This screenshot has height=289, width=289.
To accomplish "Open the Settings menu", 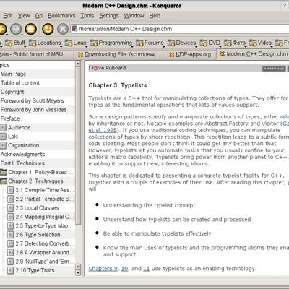I will click(109, 16).
